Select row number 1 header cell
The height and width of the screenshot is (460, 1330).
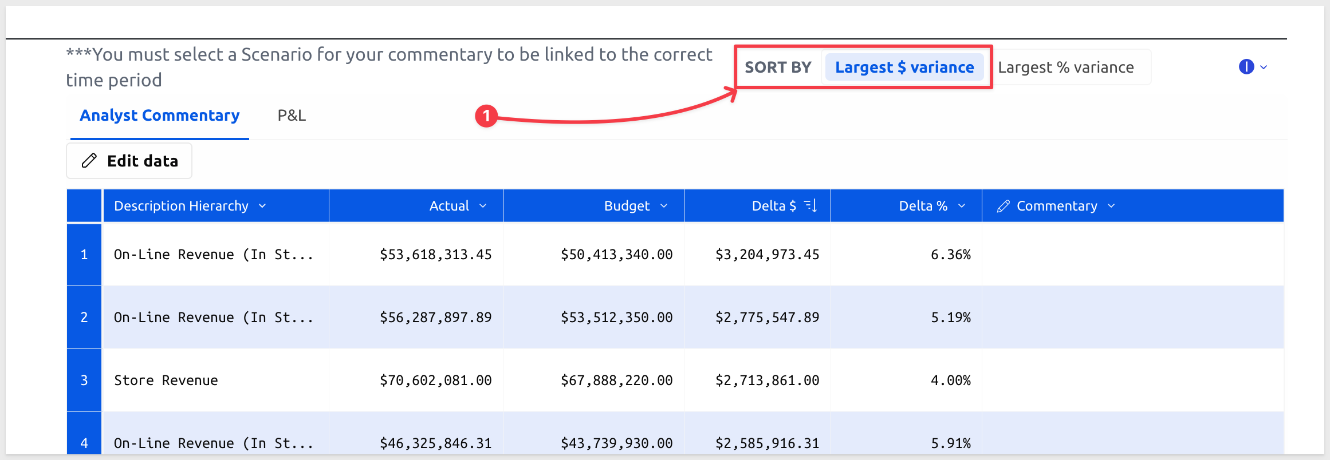click(84, 255)
